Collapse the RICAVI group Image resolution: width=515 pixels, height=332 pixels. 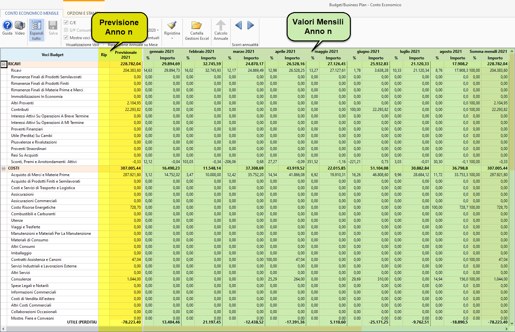(x=4, y=64)
